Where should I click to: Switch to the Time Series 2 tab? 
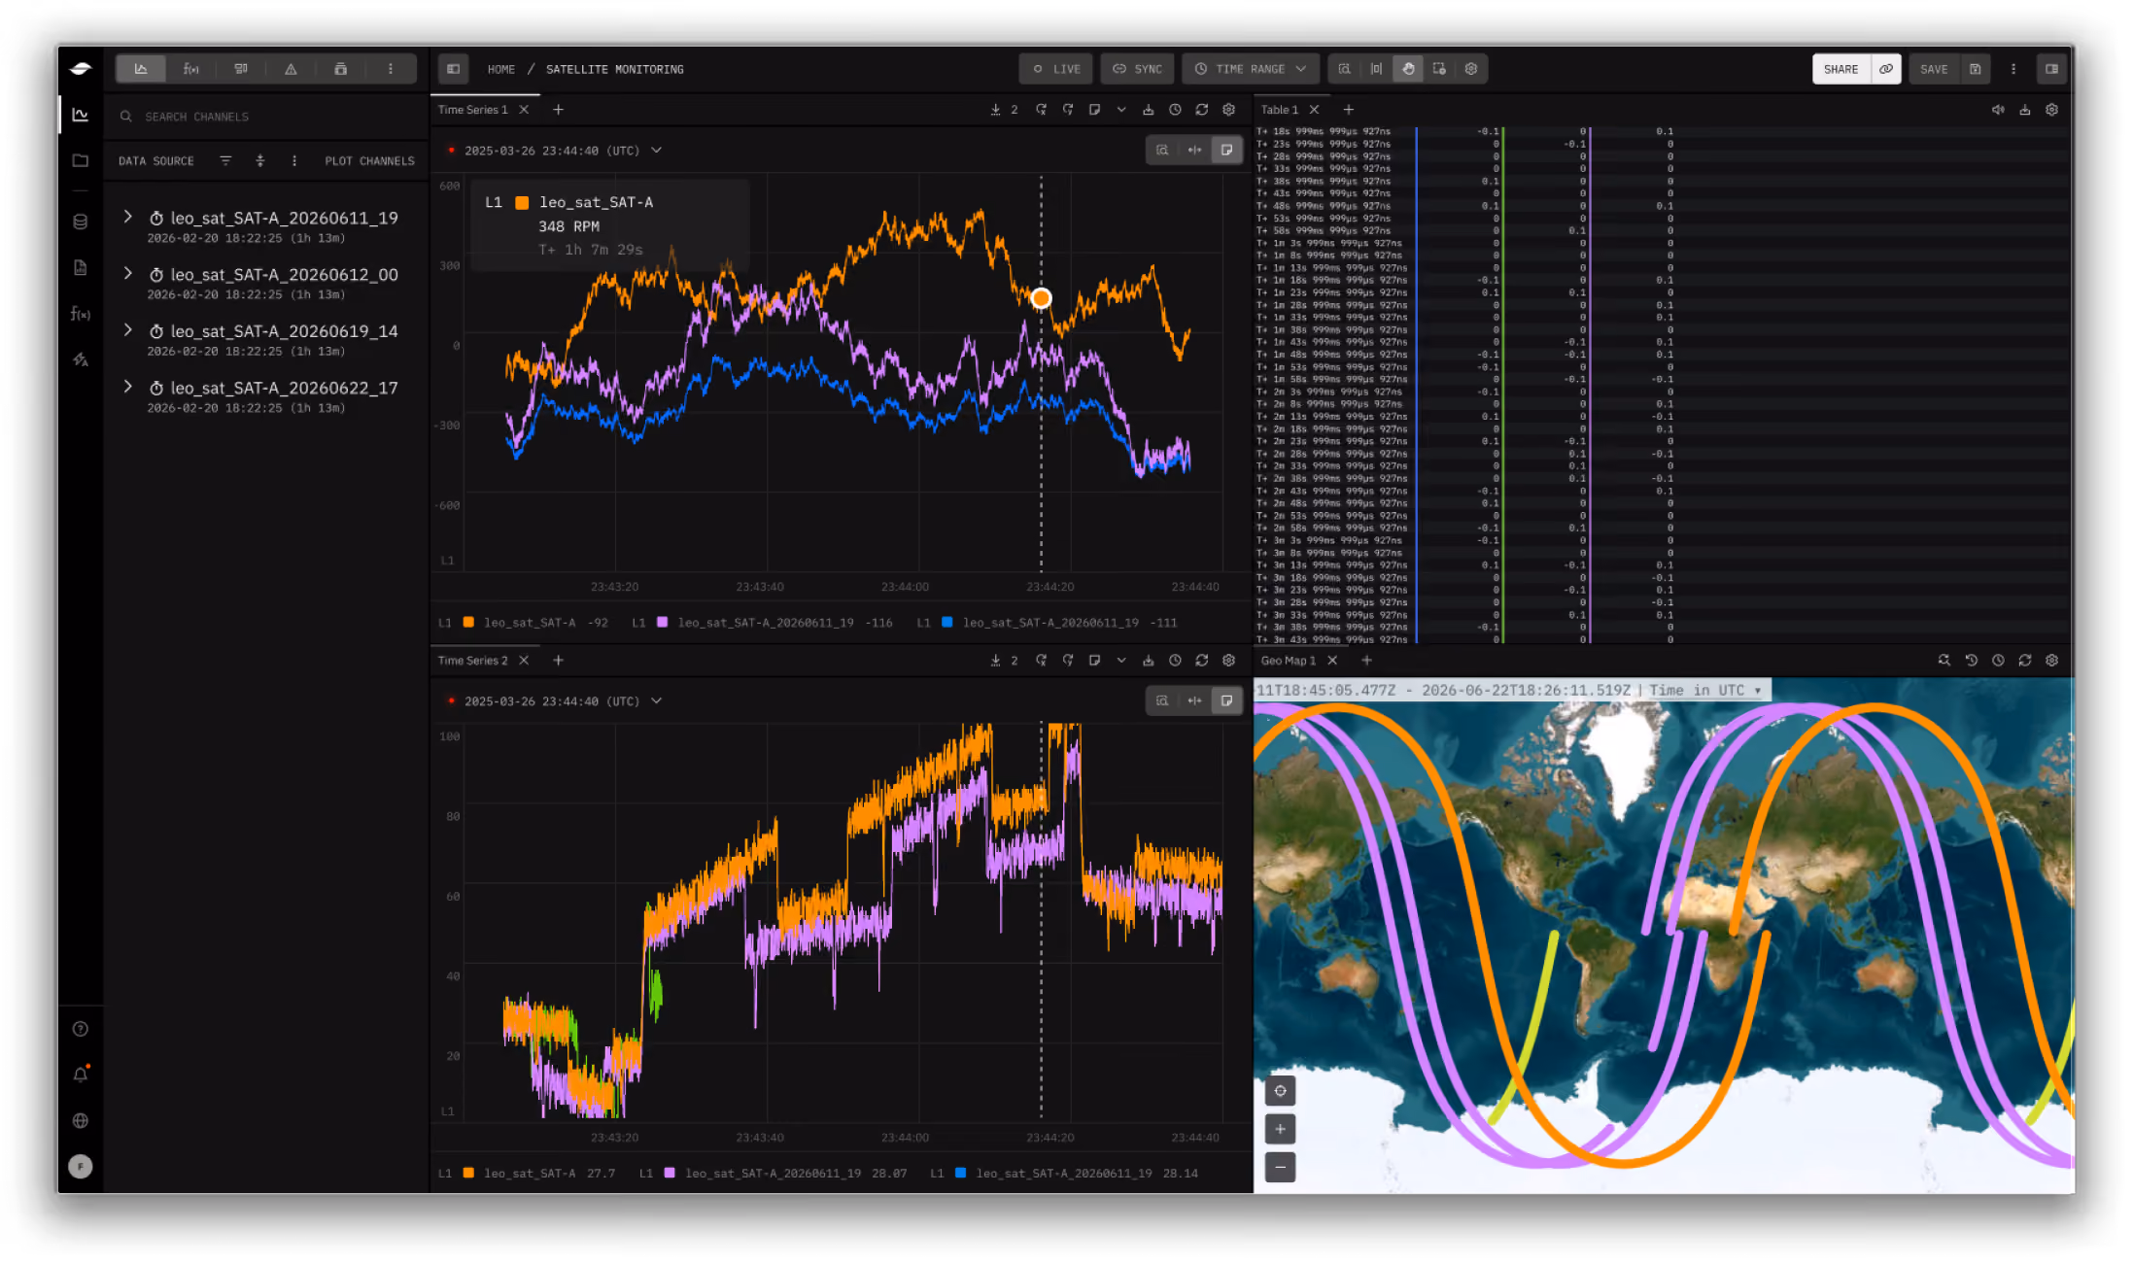(x=472, y=661)
